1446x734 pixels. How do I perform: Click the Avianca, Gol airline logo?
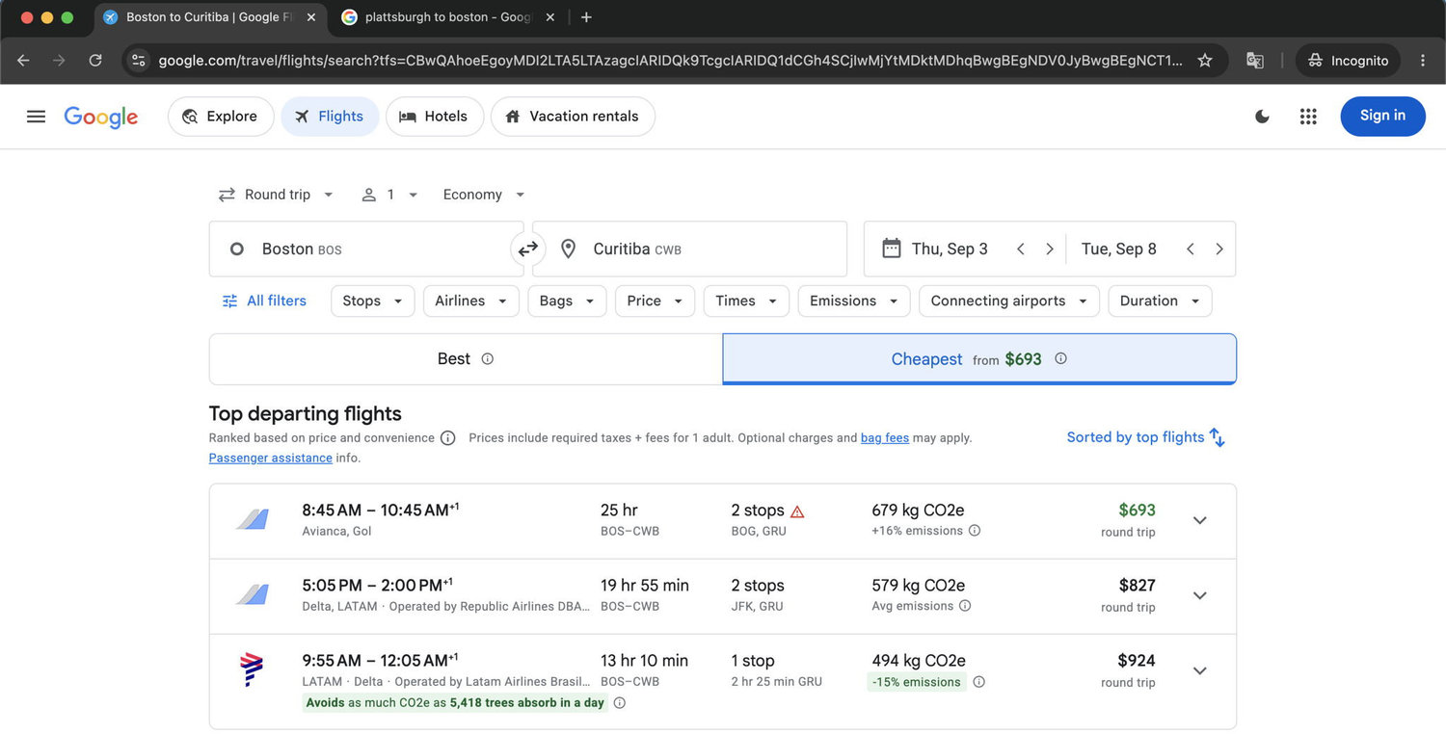[253, 520]
